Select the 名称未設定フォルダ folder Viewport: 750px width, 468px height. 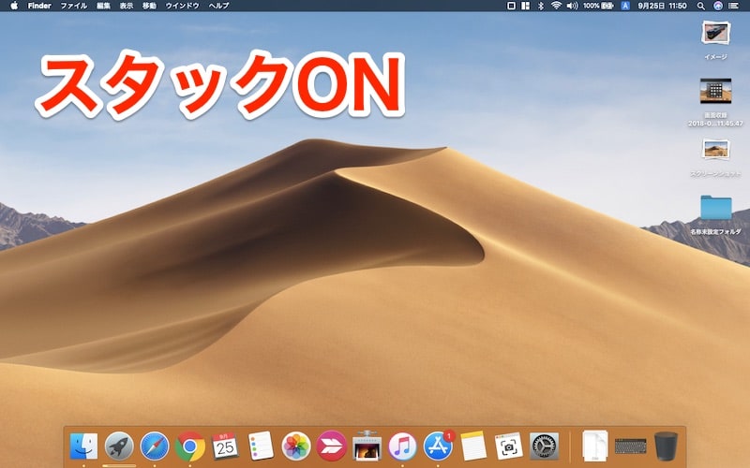click(x=715, y=208)
